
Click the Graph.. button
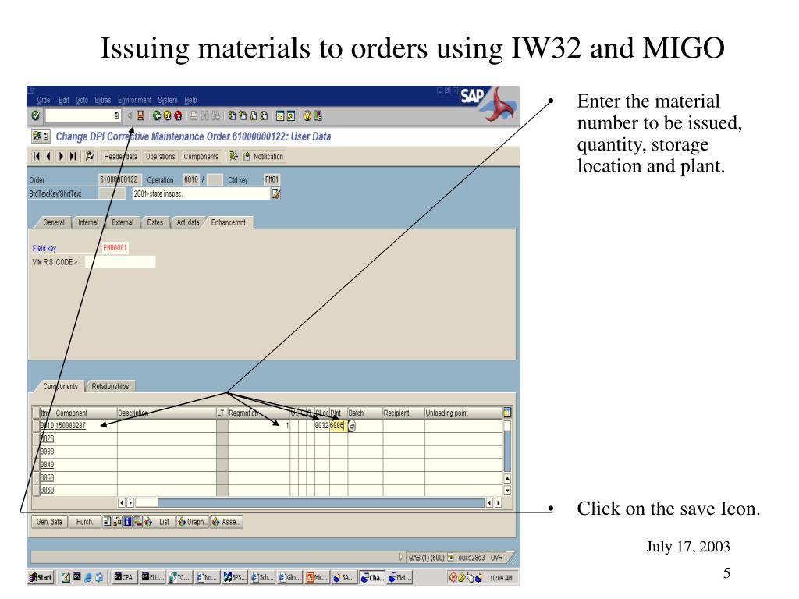[x=194, y=522]
